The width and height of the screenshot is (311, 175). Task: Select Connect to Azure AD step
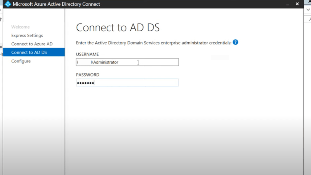pyautogui.click(x=32, y=44)
